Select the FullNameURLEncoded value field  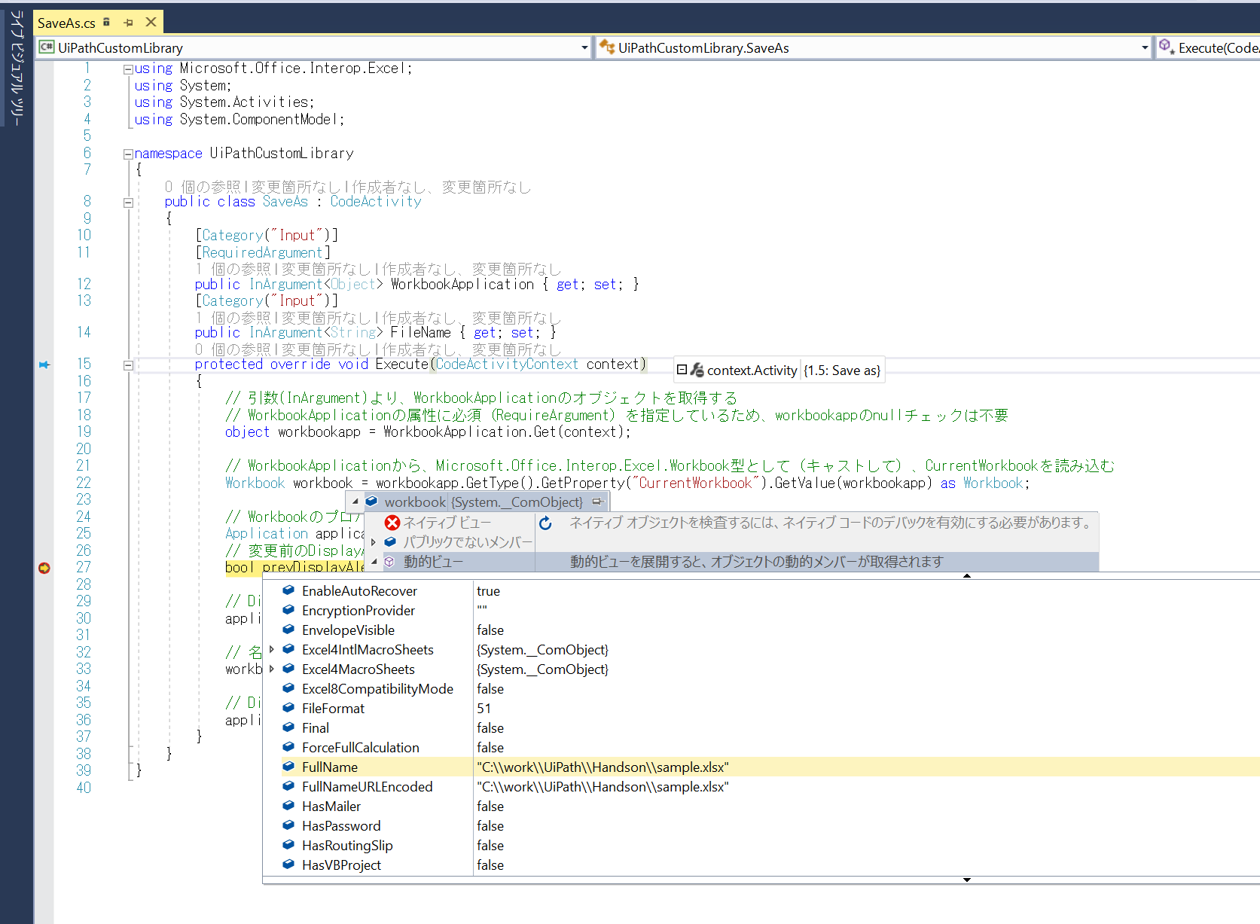coord(603,786)
